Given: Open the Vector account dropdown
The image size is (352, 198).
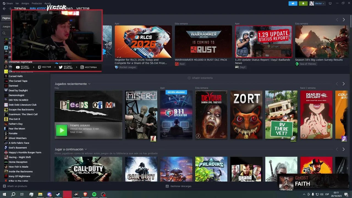Looking at the screenshot, I should click(317, 3).
